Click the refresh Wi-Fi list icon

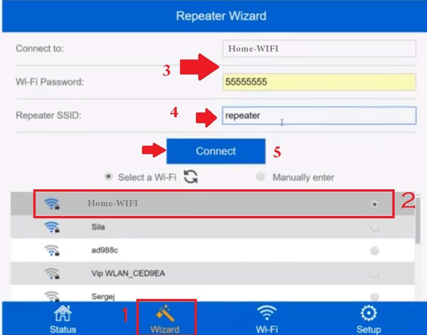pos(190,177)
